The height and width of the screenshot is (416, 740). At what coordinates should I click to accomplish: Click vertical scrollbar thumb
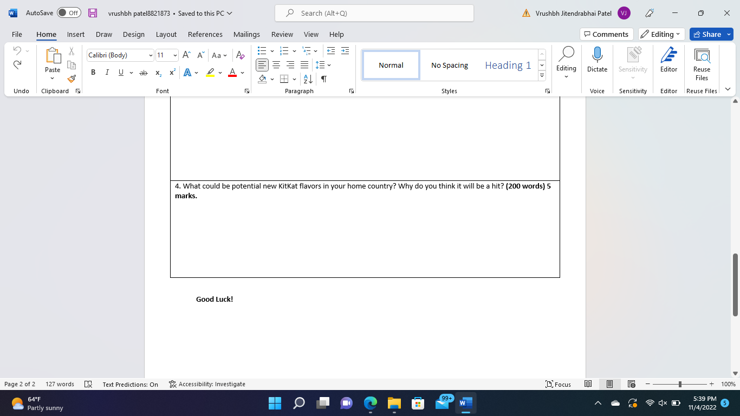click(735, 285)
